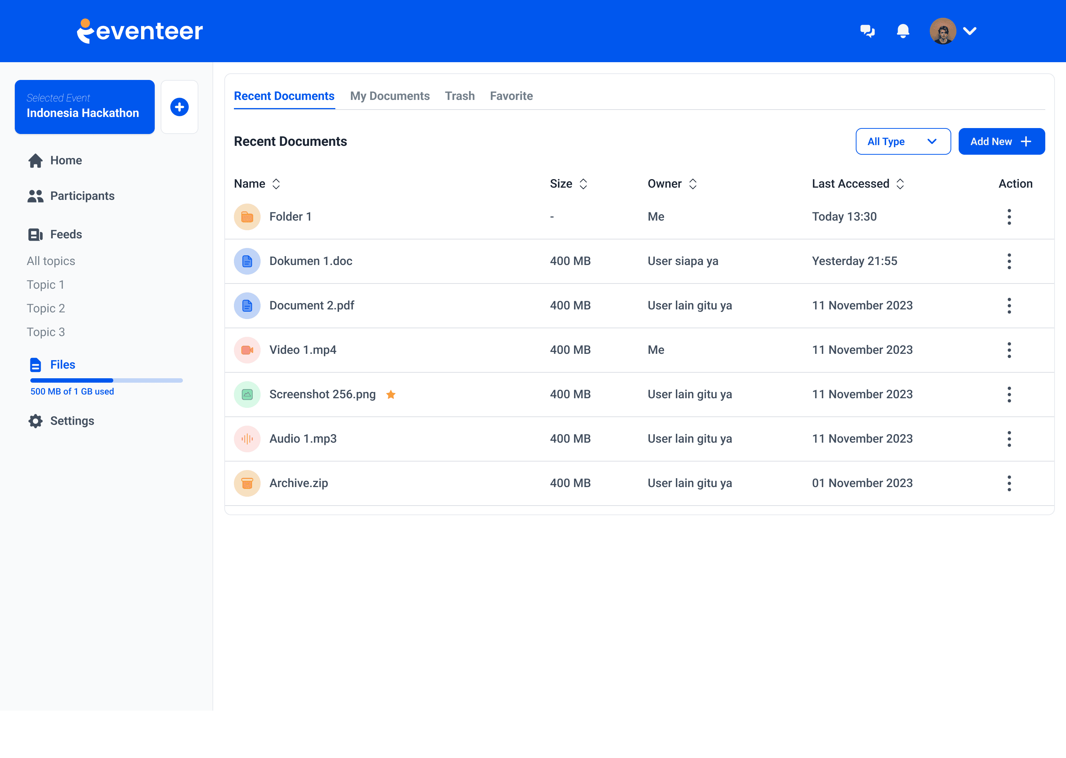Click the Video 1.mp4 camera icon
1066x758 pixels.
247,350
